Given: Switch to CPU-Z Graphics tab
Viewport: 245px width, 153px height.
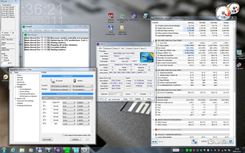Looking at the screenshot, I should 130,49.
